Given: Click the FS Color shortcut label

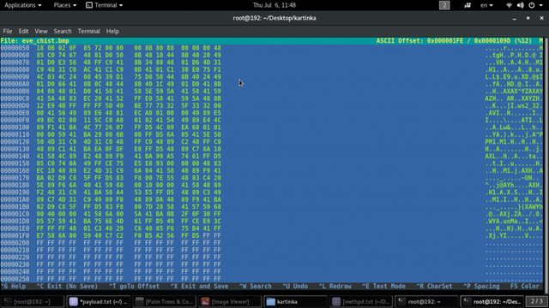Looking at the screenshot, I should [x=525, y=286].
